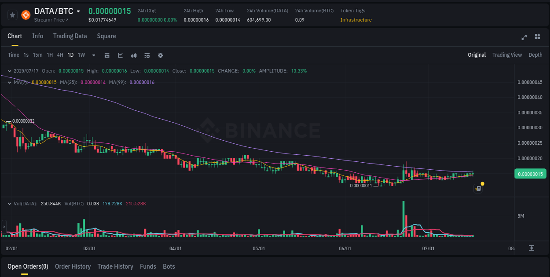The image size is (550, 277).
Task: Switch to the Funds tab
Action: 148,266
